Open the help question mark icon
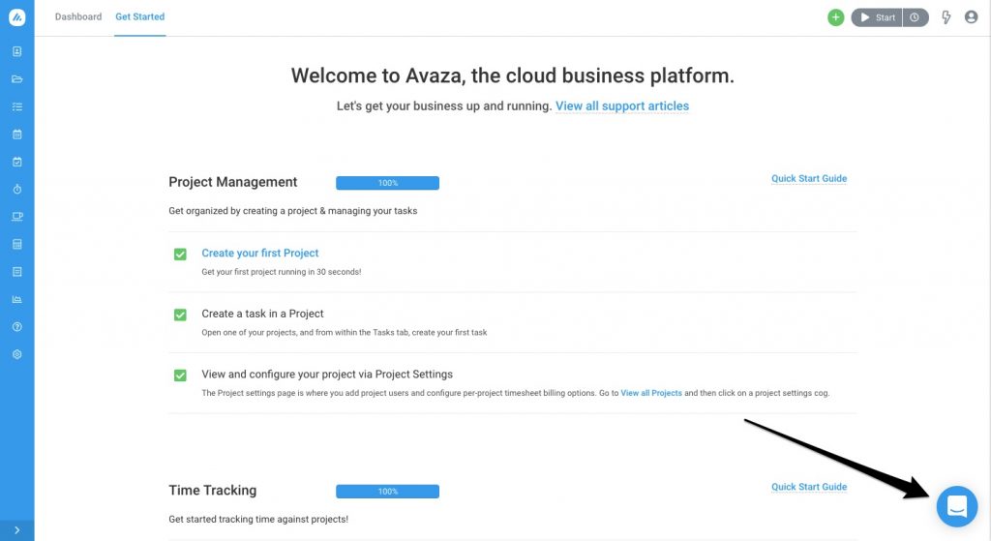The width and height of the screenshot is (991, 541). click(17, 327)
